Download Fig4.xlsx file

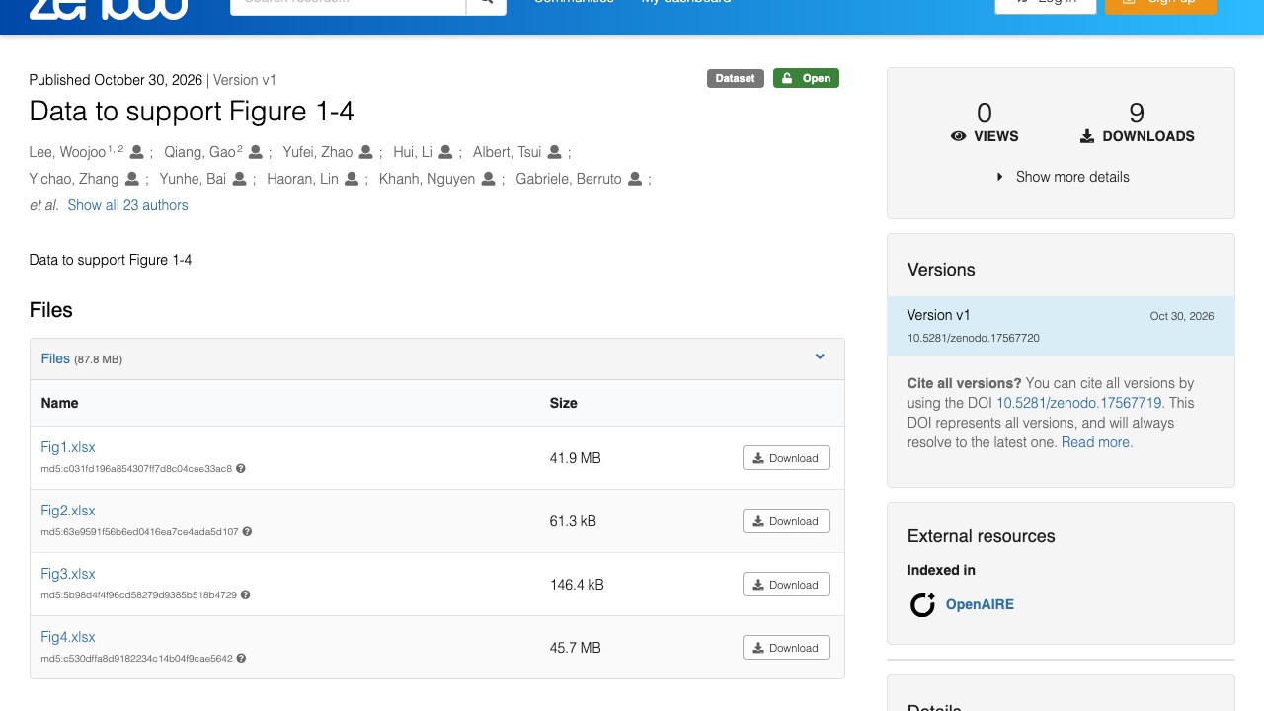point(786,648)
